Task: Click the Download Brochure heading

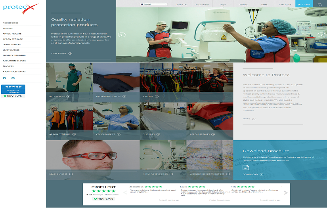Action: click(266, 151)
